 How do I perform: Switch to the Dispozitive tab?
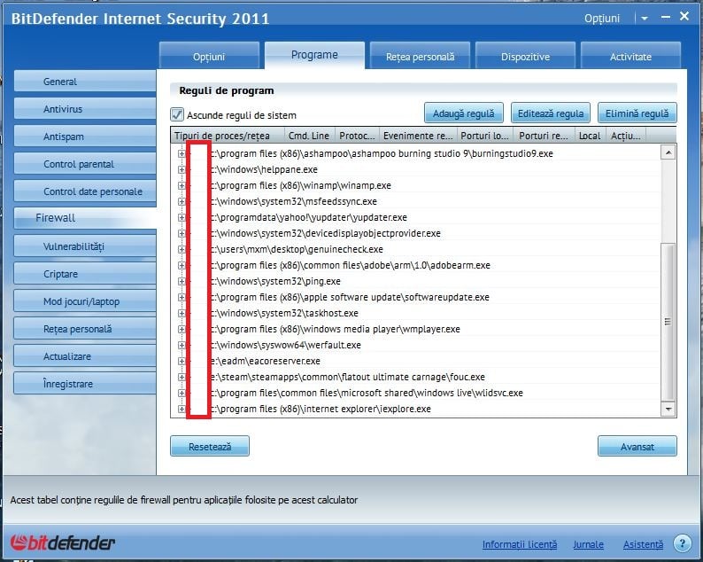coord(525,56)
